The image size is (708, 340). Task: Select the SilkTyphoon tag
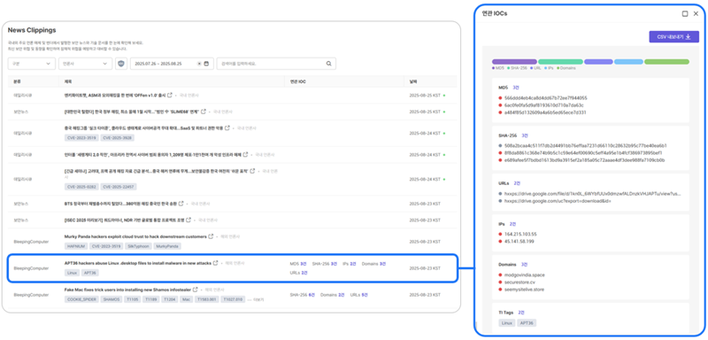138,246
